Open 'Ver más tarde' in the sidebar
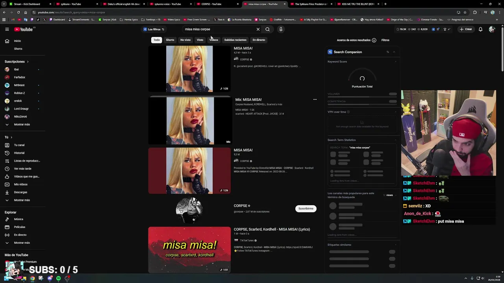This screenshot has width=504, height=283. coord(22,169)
